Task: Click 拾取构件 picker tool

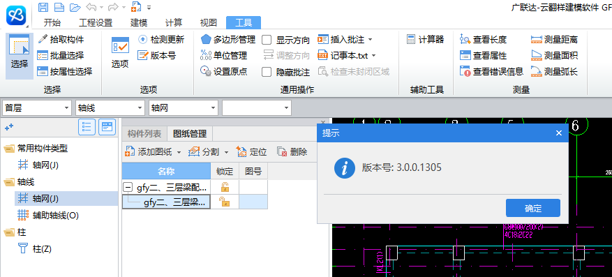Action: pyautogui.click(x=61, y=39)
